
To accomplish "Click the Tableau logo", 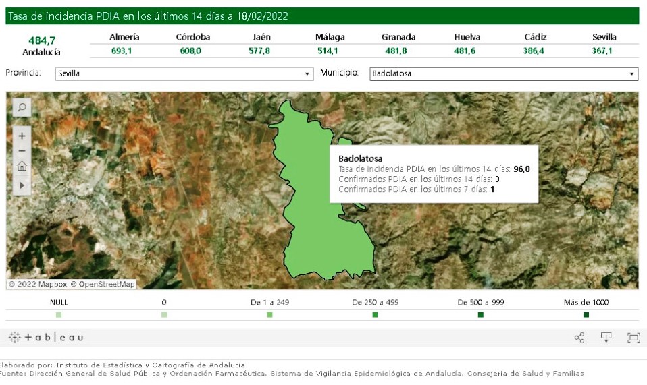I will (x=46, y=338).
